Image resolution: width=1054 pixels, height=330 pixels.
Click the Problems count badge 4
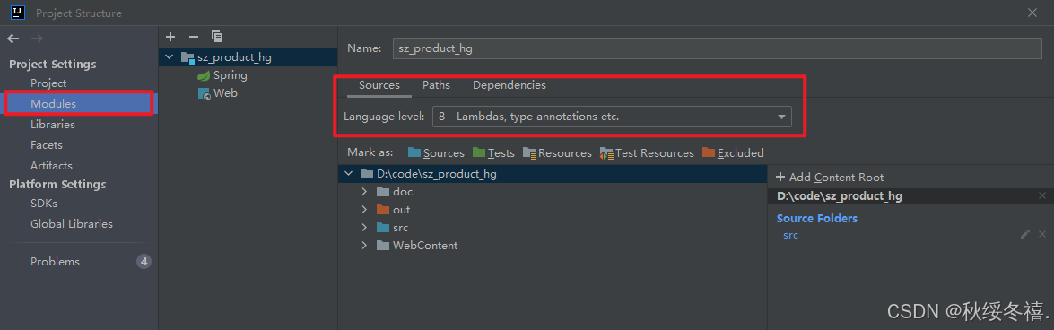pyautogui.click(x=144, y=262)
